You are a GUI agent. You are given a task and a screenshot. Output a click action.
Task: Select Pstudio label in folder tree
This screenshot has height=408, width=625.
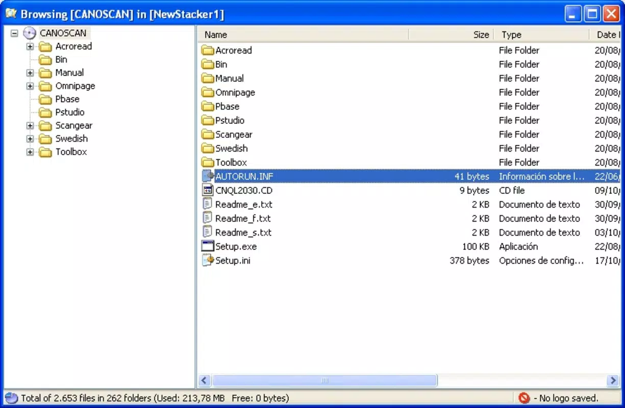(70, 112)
